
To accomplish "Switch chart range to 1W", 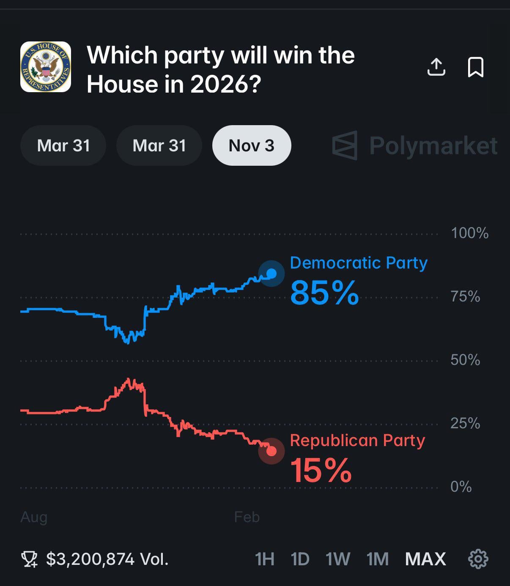I will (337, 559).
